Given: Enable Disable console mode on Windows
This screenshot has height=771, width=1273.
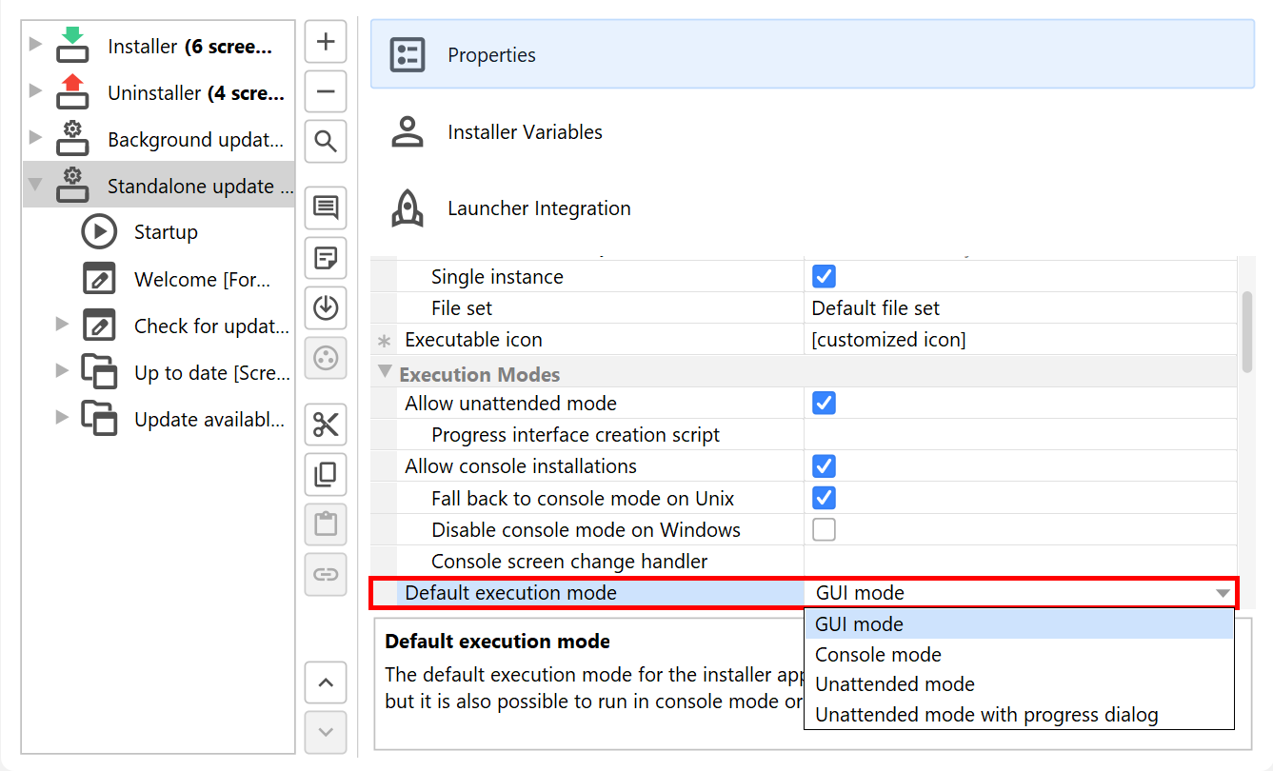Looking at the screenshot, I should point(824,530).
